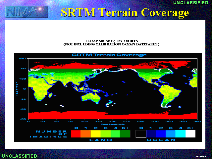Click the black ocean swatch with white outline
The height and width of the screenshot is (159, 212).
(x=141, y=134)
